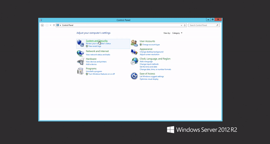Open Review your computer's status

click(98, 44)
